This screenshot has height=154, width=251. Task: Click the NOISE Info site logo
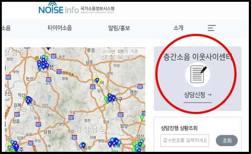click(58, 8)
